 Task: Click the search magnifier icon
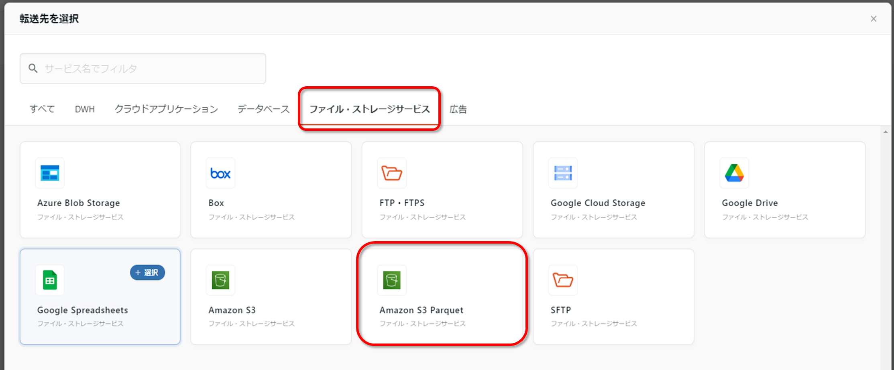point(33,68)
